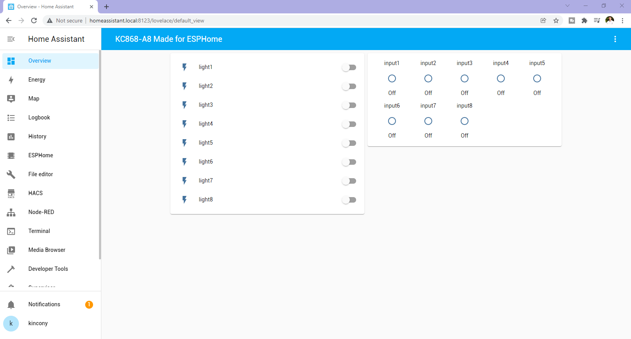
Task: Click the input1 state circle icon
Action: (x=392, y=78)
